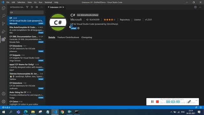This screenshot has height=115, width=204.
Task: Open the View menu
Action: pyautogui.click(x=30, y=2)
